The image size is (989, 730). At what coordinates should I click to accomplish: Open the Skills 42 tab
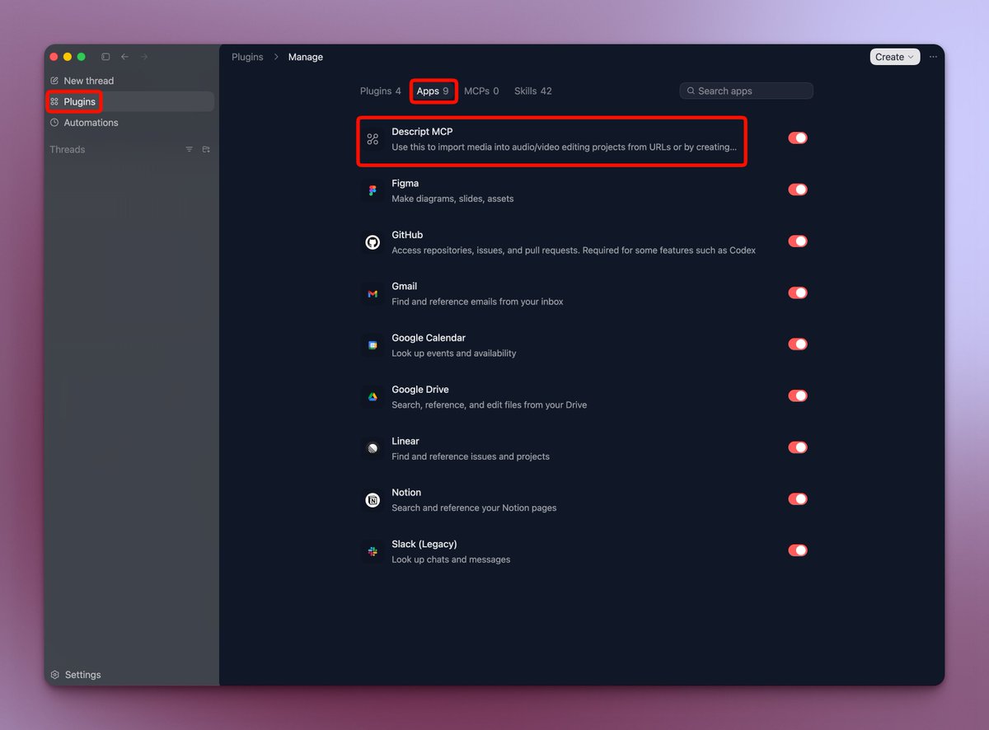click(x=533, y=91)
